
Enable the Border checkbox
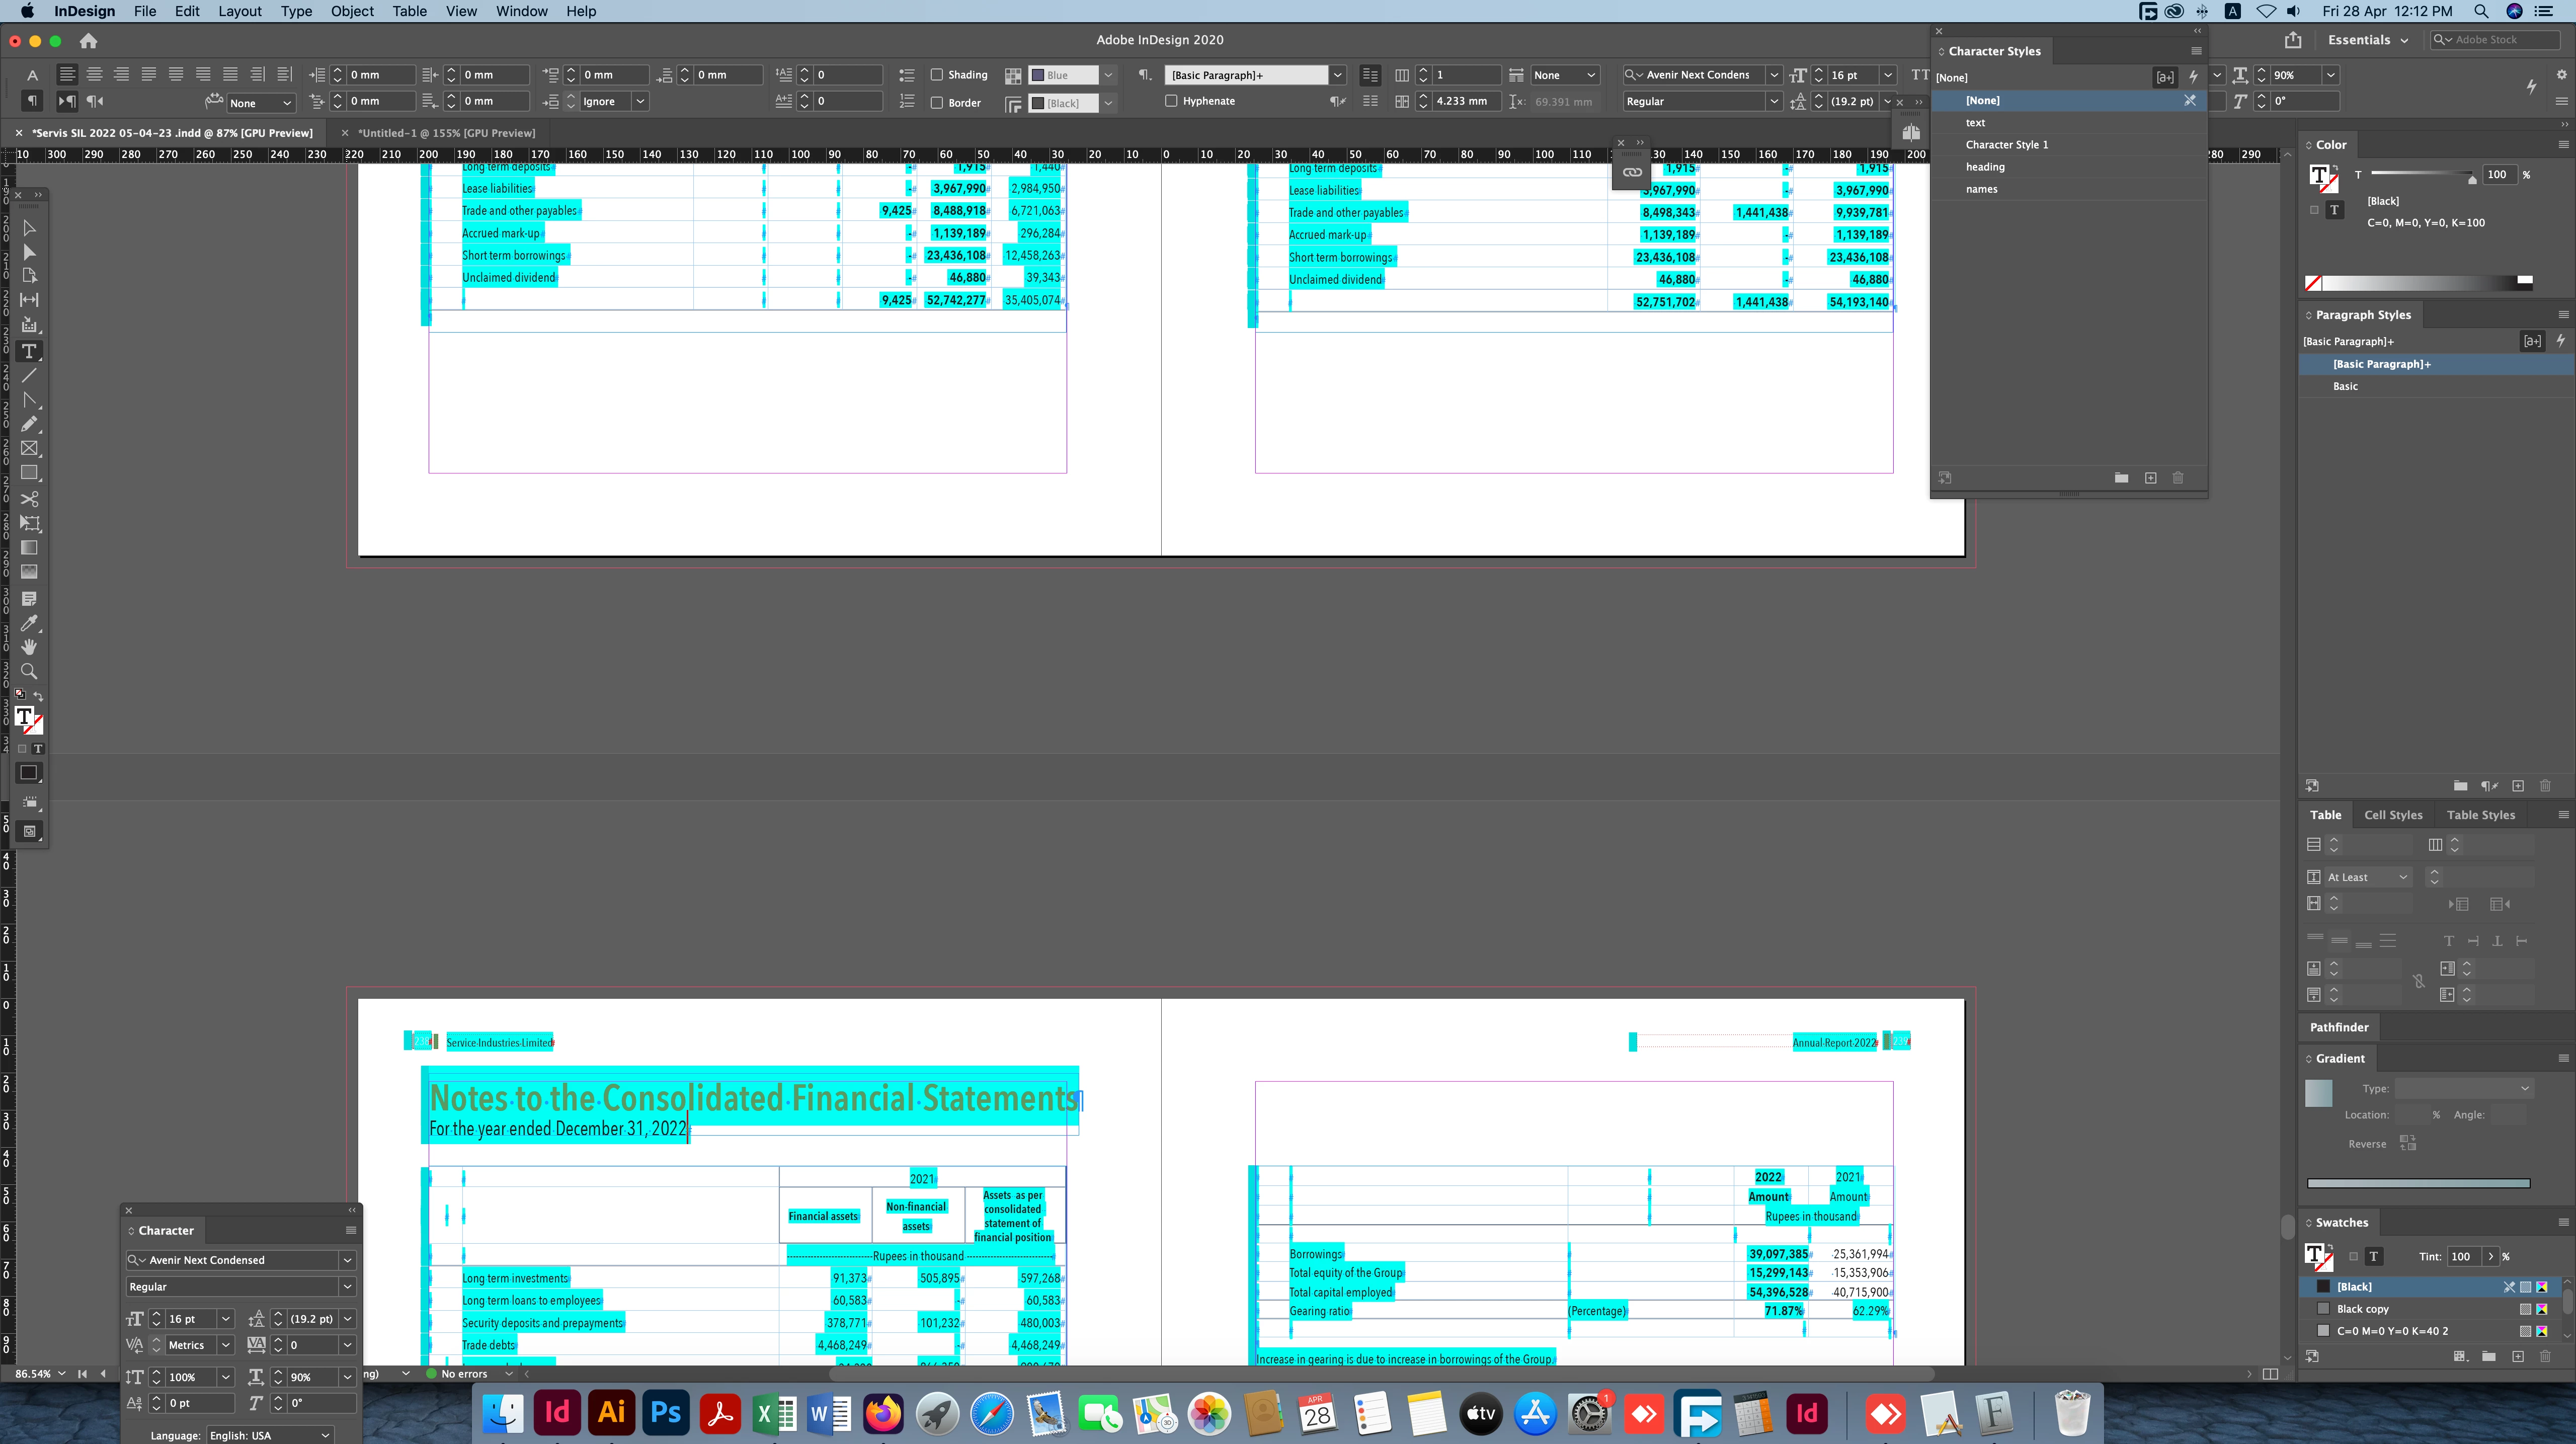(x=937, y=102)
